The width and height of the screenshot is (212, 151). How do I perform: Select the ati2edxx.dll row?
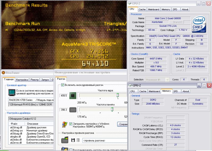click(31, 140)
